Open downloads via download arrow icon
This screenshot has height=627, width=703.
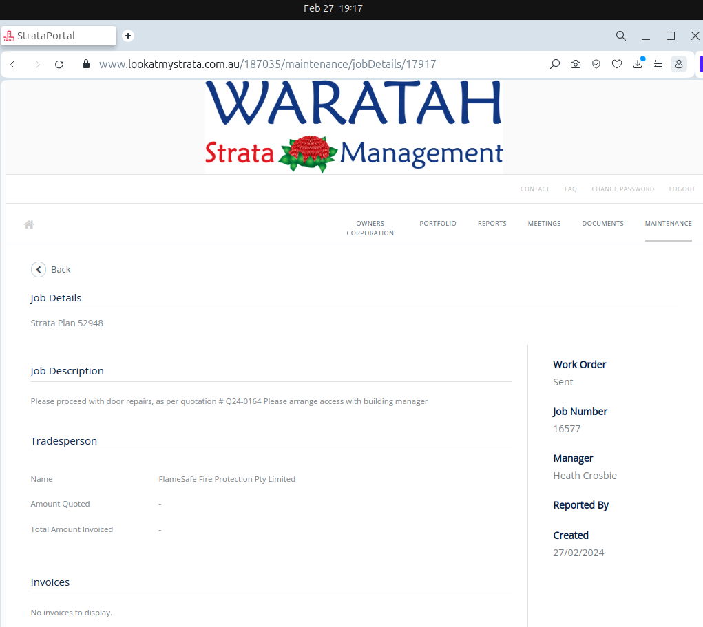pos(638,64)
